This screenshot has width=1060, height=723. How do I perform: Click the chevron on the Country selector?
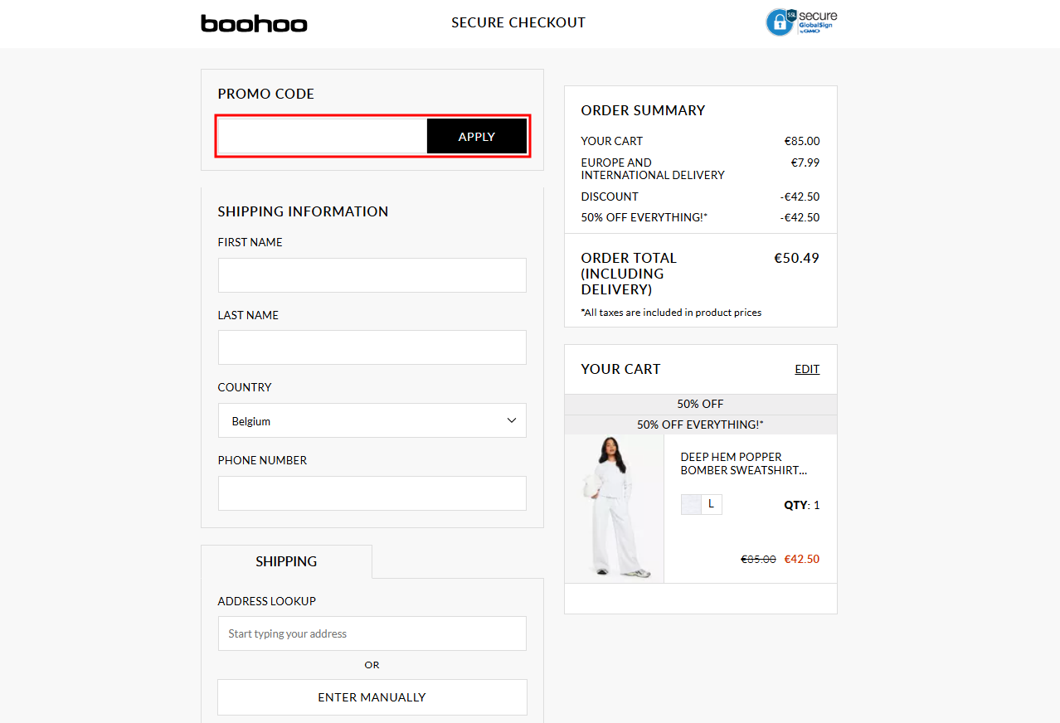pyautogui.click(x=512, y=420)
